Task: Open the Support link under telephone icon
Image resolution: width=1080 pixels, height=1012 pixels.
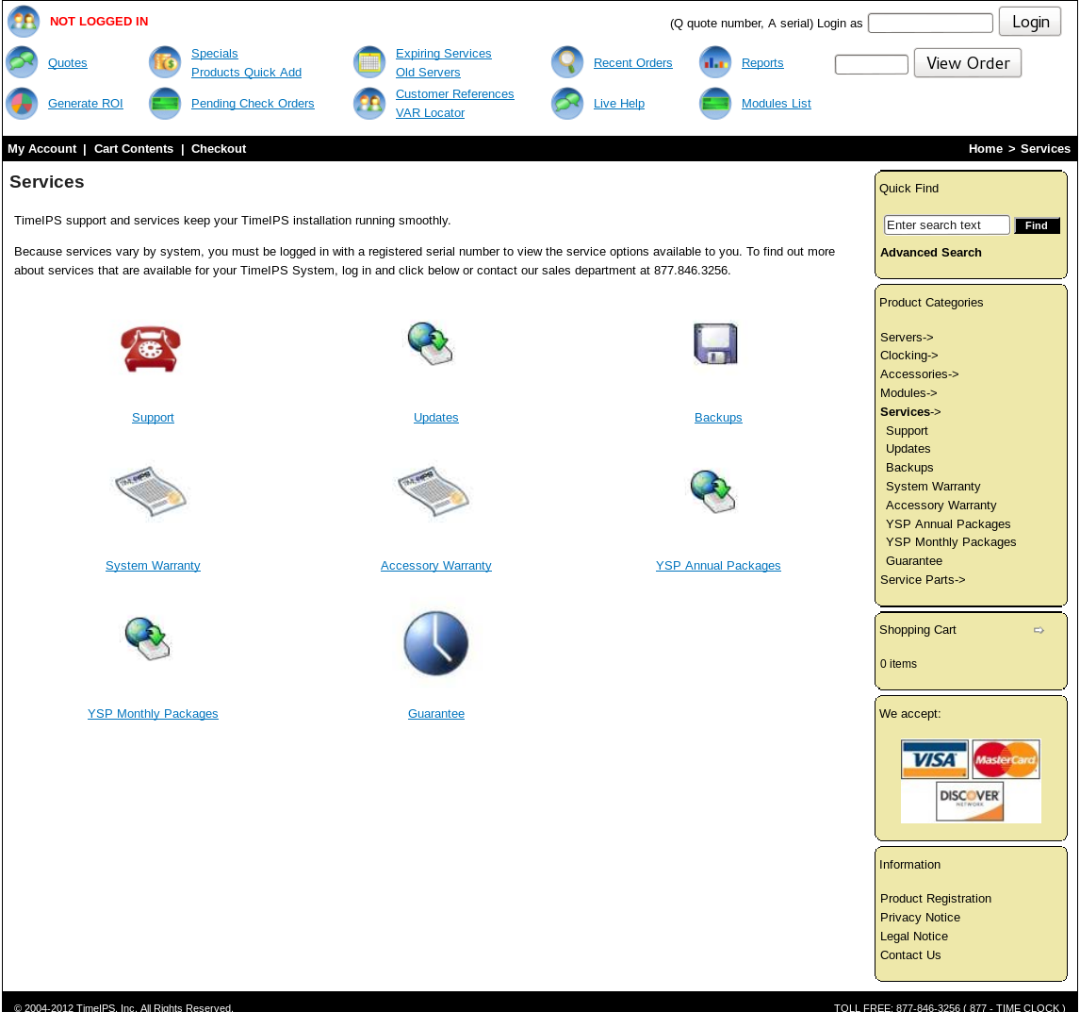Action: point(153,418)
